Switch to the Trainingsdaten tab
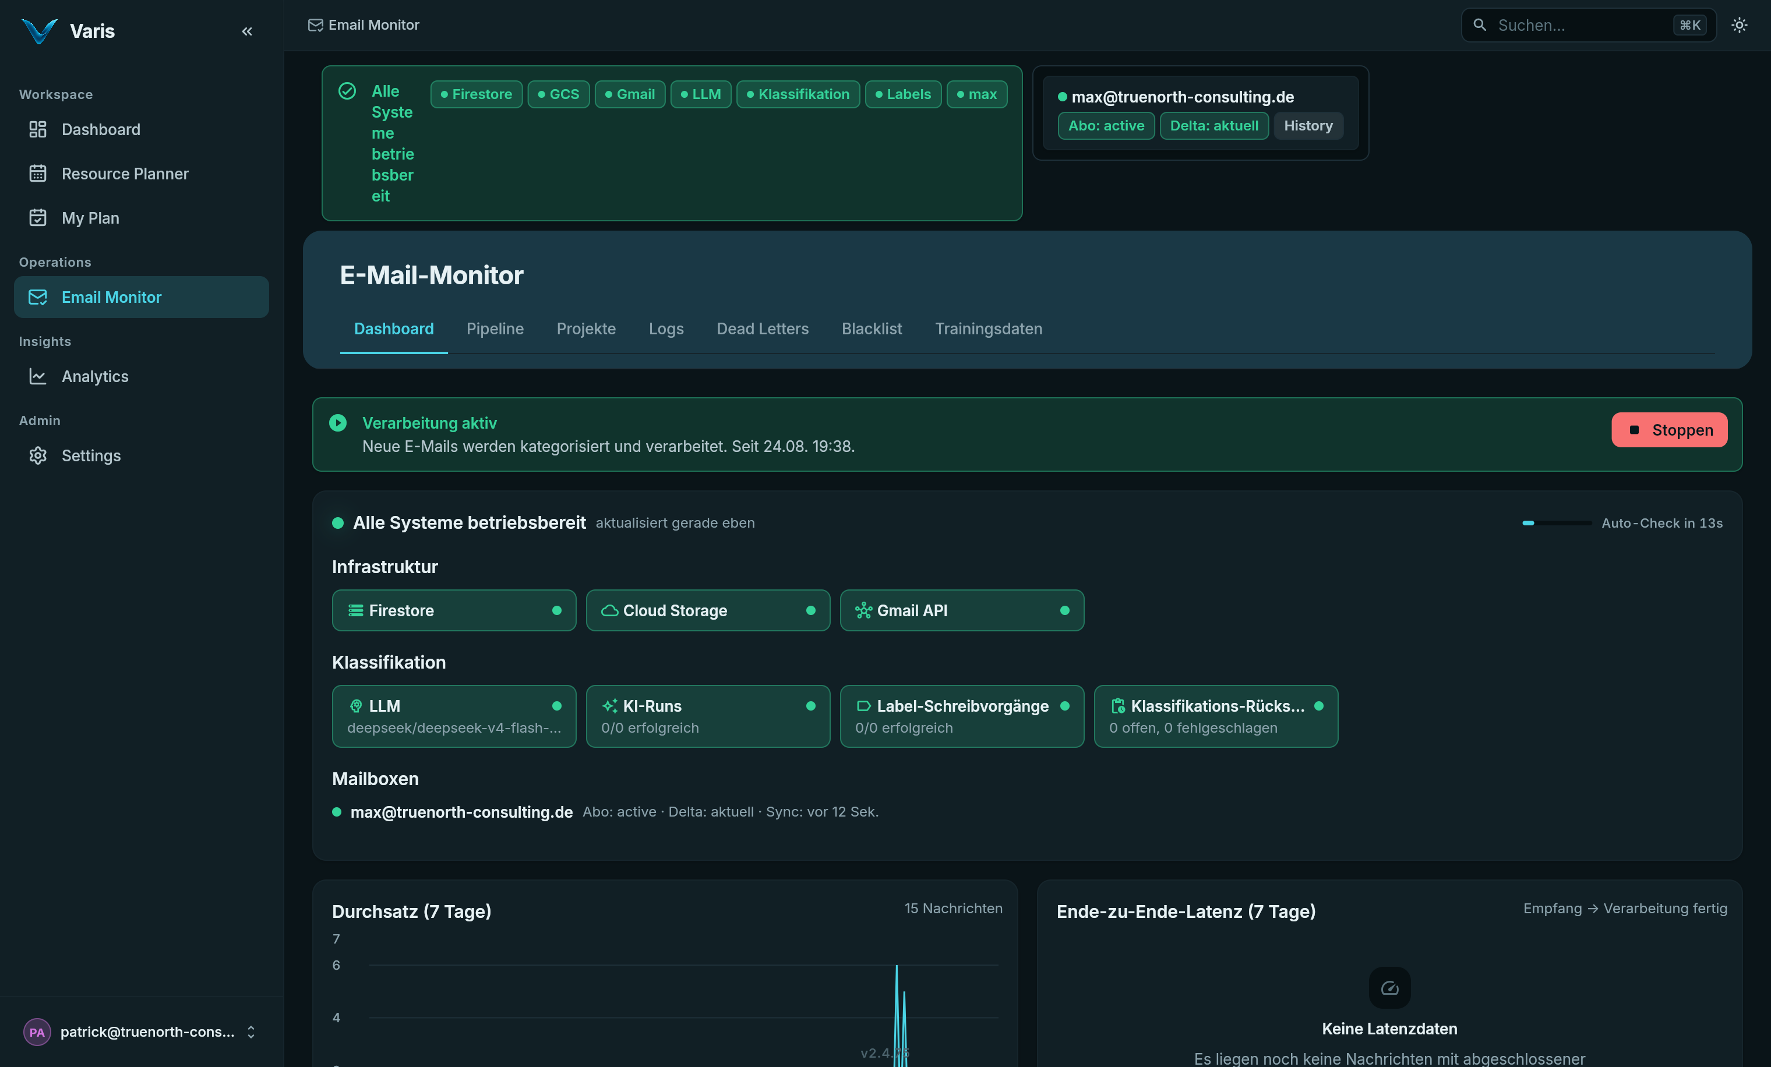Image resolution: width=1771 pixels, height=1067 pixels. (988, 328)
